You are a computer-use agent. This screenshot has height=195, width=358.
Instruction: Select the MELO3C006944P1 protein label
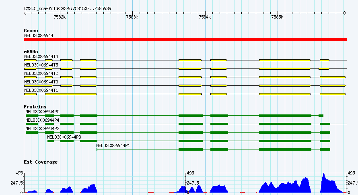[x=113, y=145]
